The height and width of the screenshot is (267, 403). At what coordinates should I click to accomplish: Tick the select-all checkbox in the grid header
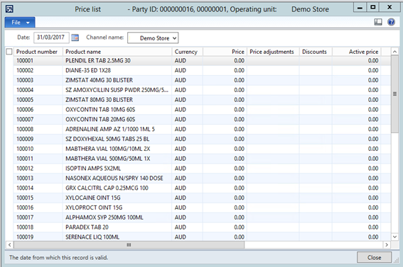click(9, 52)
